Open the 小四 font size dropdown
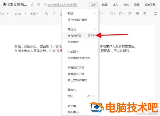The height and width of the screenshot is (116, 160). (x=34, y=14)
